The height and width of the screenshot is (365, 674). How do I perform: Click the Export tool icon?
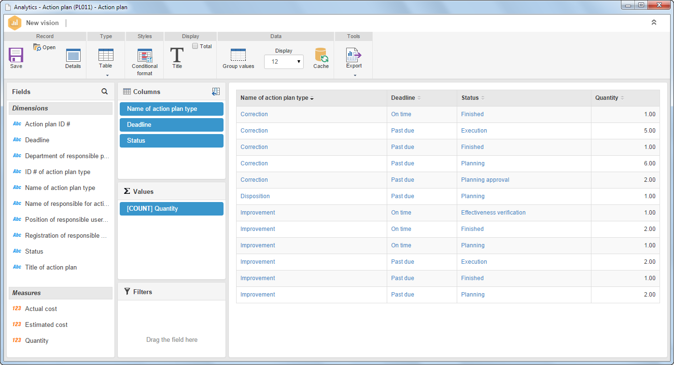[x=354, y=55]
